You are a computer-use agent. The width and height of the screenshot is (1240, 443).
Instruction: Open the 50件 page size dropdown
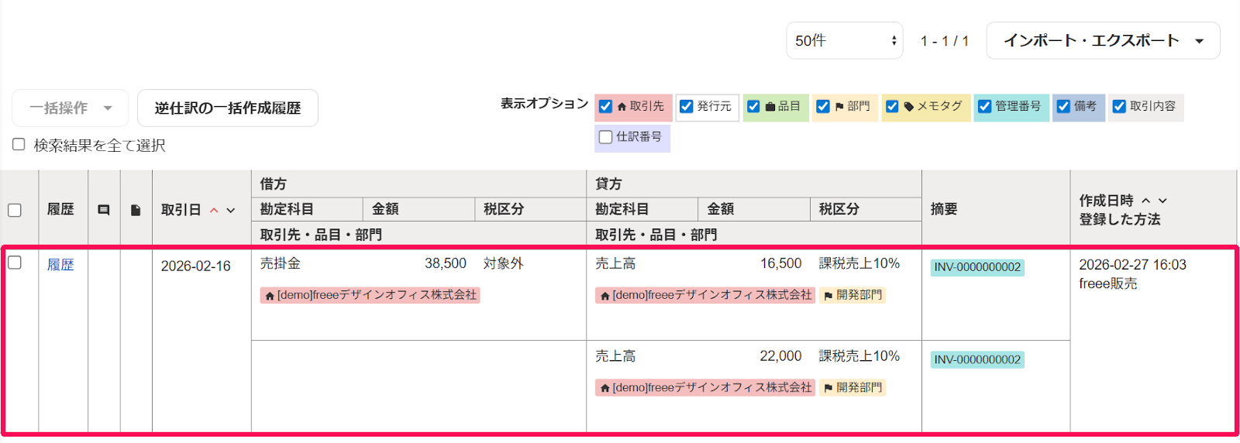pyautogui.click(x=845, y=40)
